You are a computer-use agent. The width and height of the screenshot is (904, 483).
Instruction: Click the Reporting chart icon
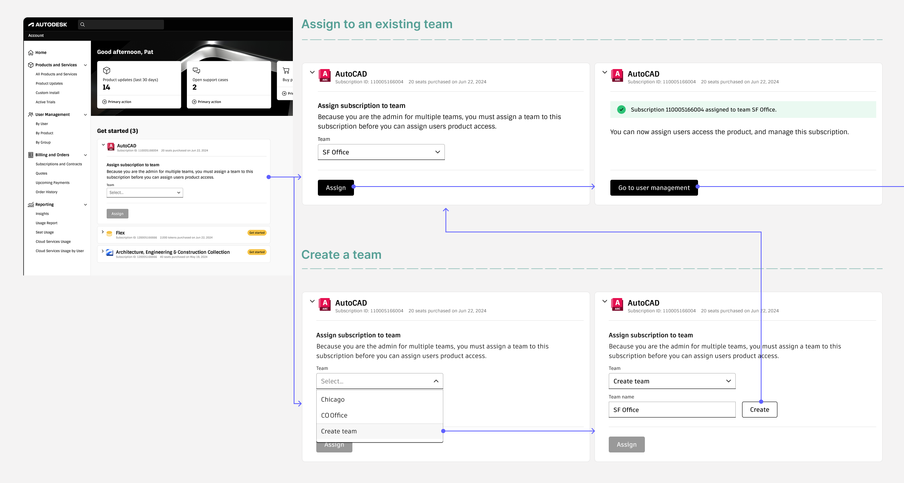[x=31, y=205]
